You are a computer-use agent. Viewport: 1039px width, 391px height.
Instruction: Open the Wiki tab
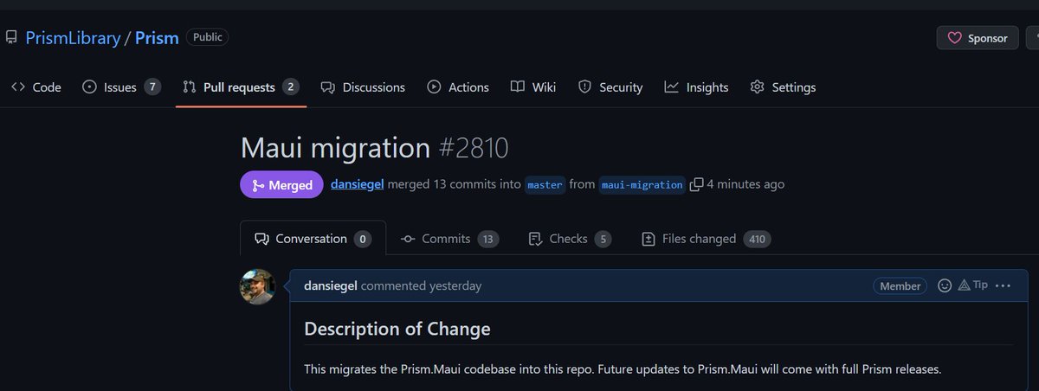coord(533,87)
